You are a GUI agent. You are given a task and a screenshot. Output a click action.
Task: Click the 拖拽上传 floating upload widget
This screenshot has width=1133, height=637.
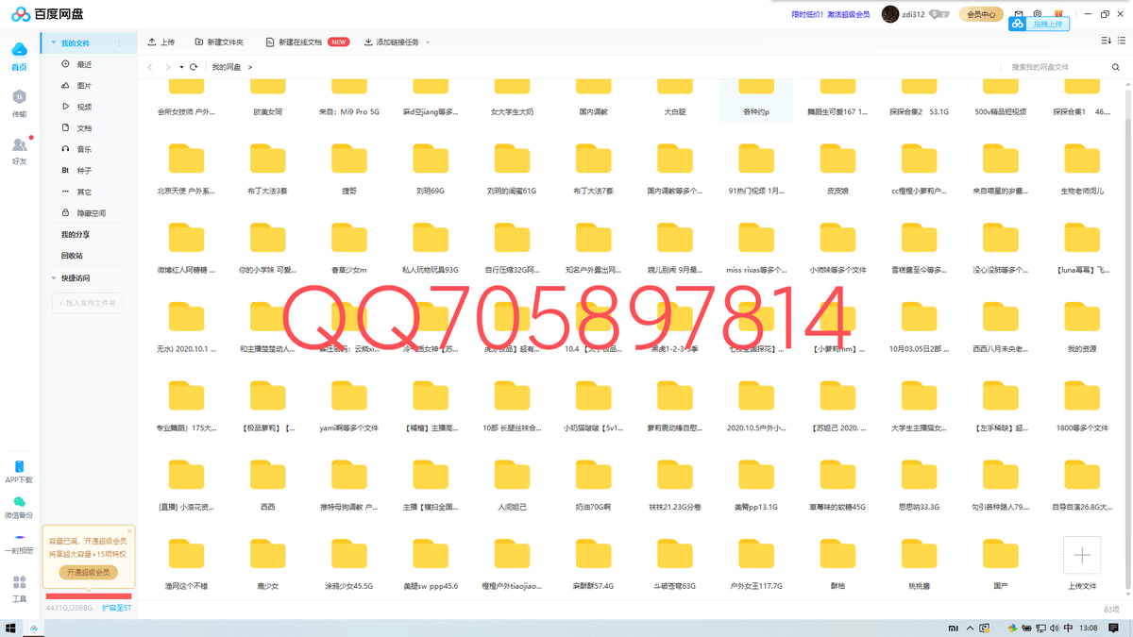tap(1040, 24)
